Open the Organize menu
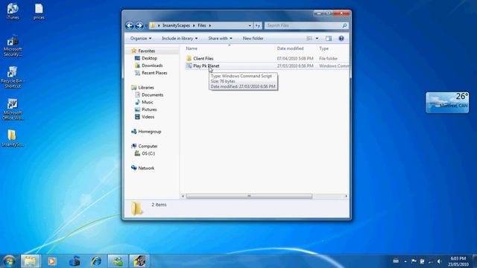The image size is (477, 268). click(x=141, y=38)
